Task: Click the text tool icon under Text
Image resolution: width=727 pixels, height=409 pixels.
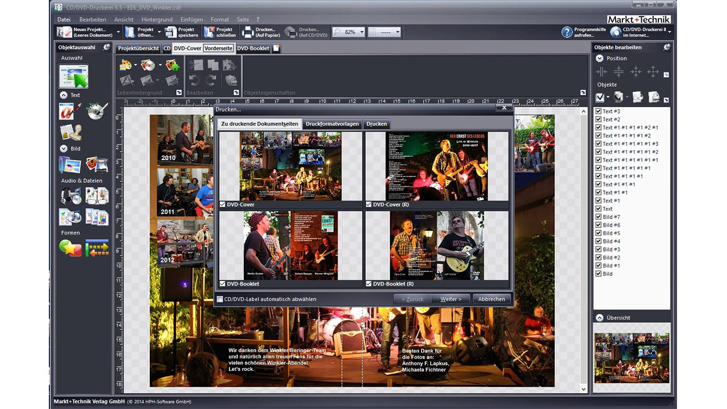Action: (x=70, y=111)
